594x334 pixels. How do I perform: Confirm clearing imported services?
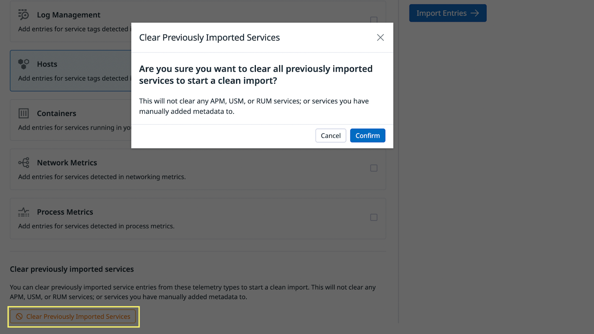pyautogui.click(x=368, y=136)
